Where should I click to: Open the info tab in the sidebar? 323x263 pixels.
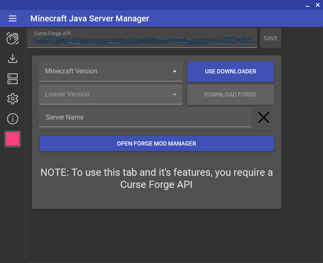click(13, 119)
